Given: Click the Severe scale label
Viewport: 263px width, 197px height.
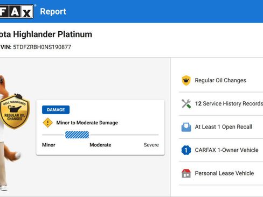Looking at the screenshot, I should [151, 145].
